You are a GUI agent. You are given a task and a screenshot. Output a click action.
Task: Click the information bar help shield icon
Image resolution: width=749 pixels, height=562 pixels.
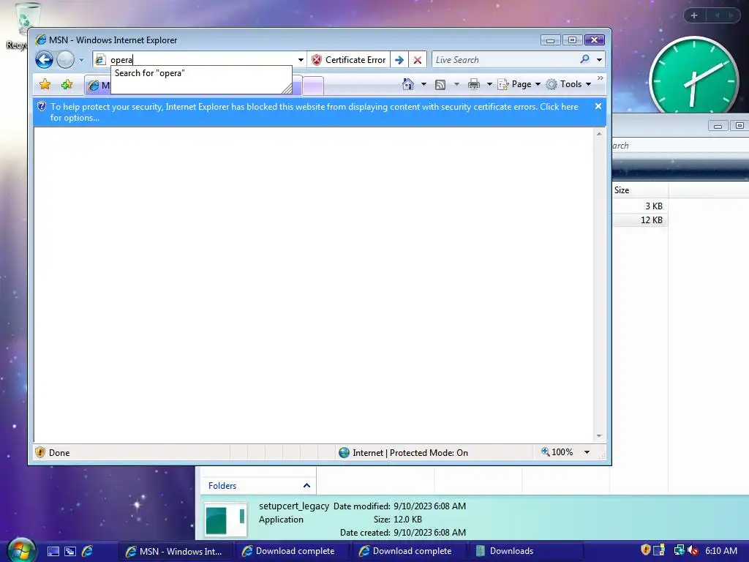click(x=42, y=107)
